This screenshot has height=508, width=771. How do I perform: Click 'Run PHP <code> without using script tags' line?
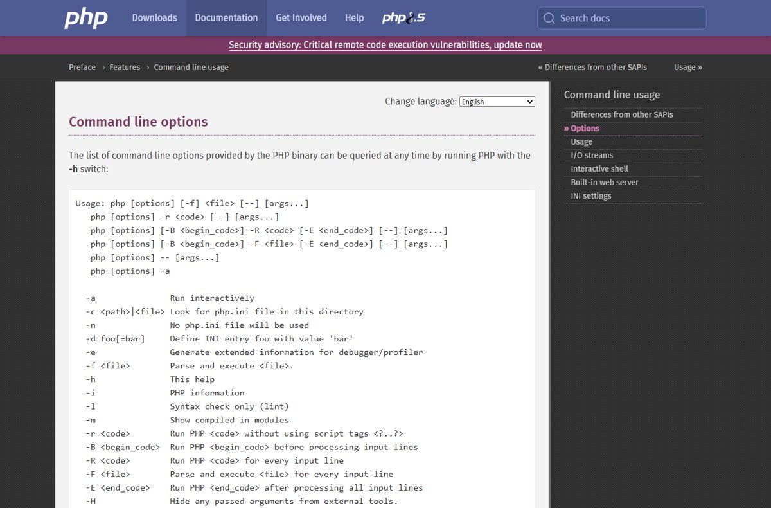[x=287, y=433]
